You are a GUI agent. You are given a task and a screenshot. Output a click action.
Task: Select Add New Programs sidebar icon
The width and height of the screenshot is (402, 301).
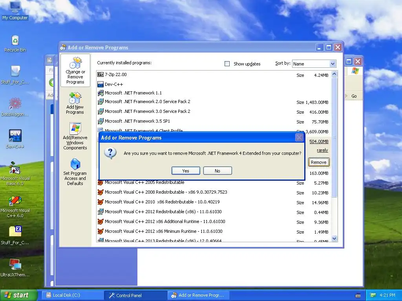[75, 103]
